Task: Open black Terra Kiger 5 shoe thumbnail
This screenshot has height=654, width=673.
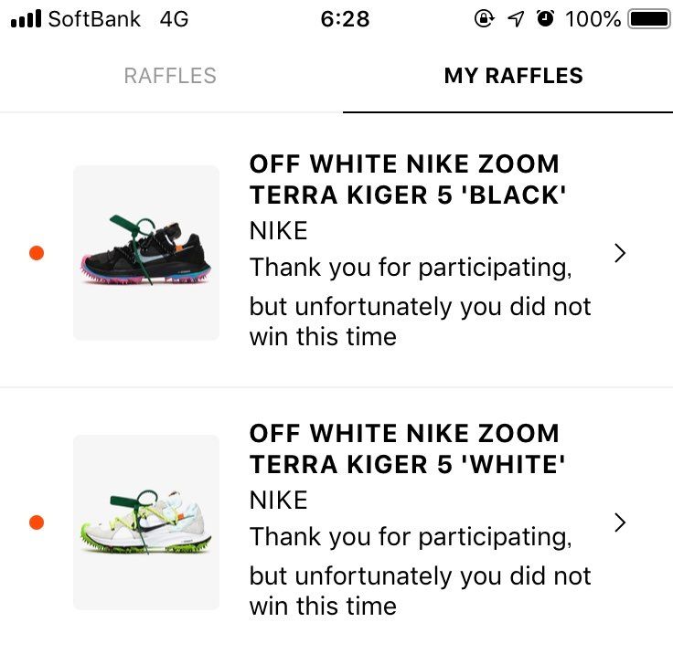Action: coord(146,253)
